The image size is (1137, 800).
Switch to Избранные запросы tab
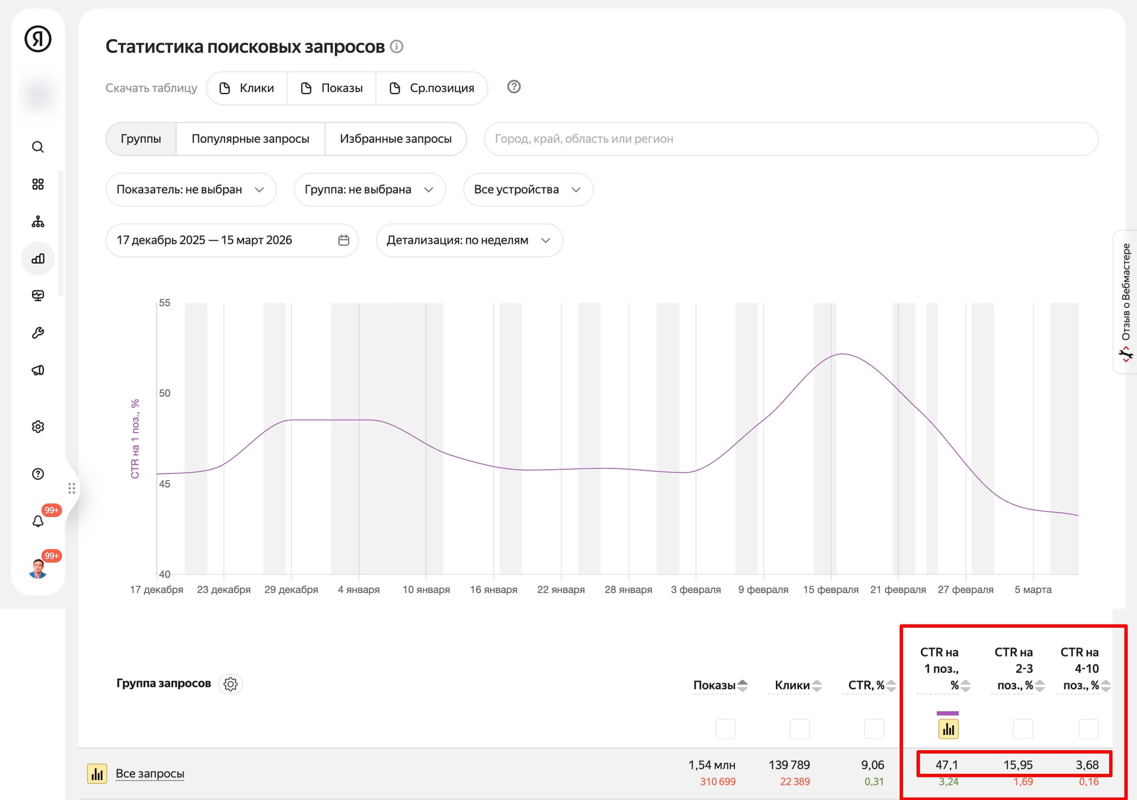pos(395,139)
